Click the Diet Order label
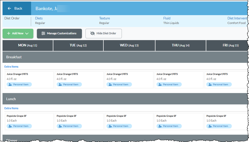Image resolution: width=249 pixels, height=142 pixels. click(x=12, y=18)
